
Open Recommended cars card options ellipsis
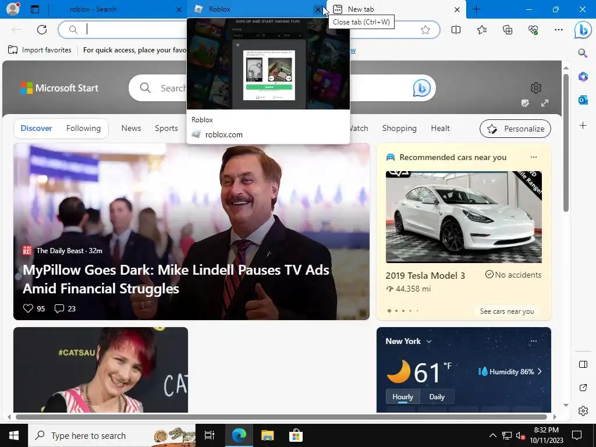[534, 157]
